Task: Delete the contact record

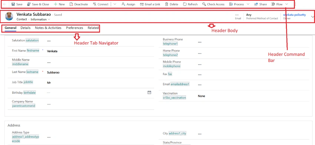Action: (172, 4)
